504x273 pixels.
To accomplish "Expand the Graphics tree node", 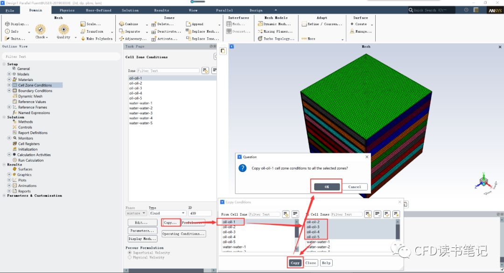I will pyautogui.click(x=9, y=175).
